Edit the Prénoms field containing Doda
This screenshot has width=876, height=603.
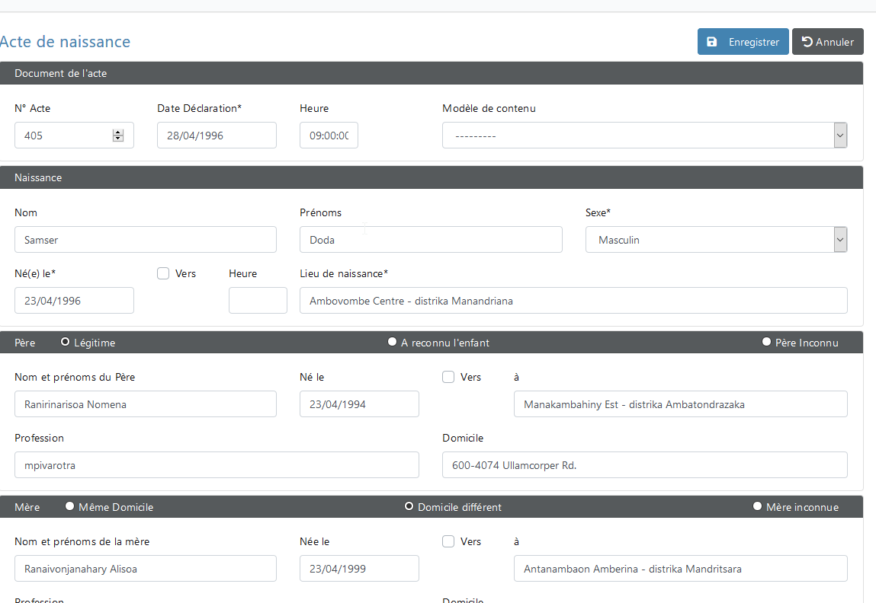click(431, 240)
